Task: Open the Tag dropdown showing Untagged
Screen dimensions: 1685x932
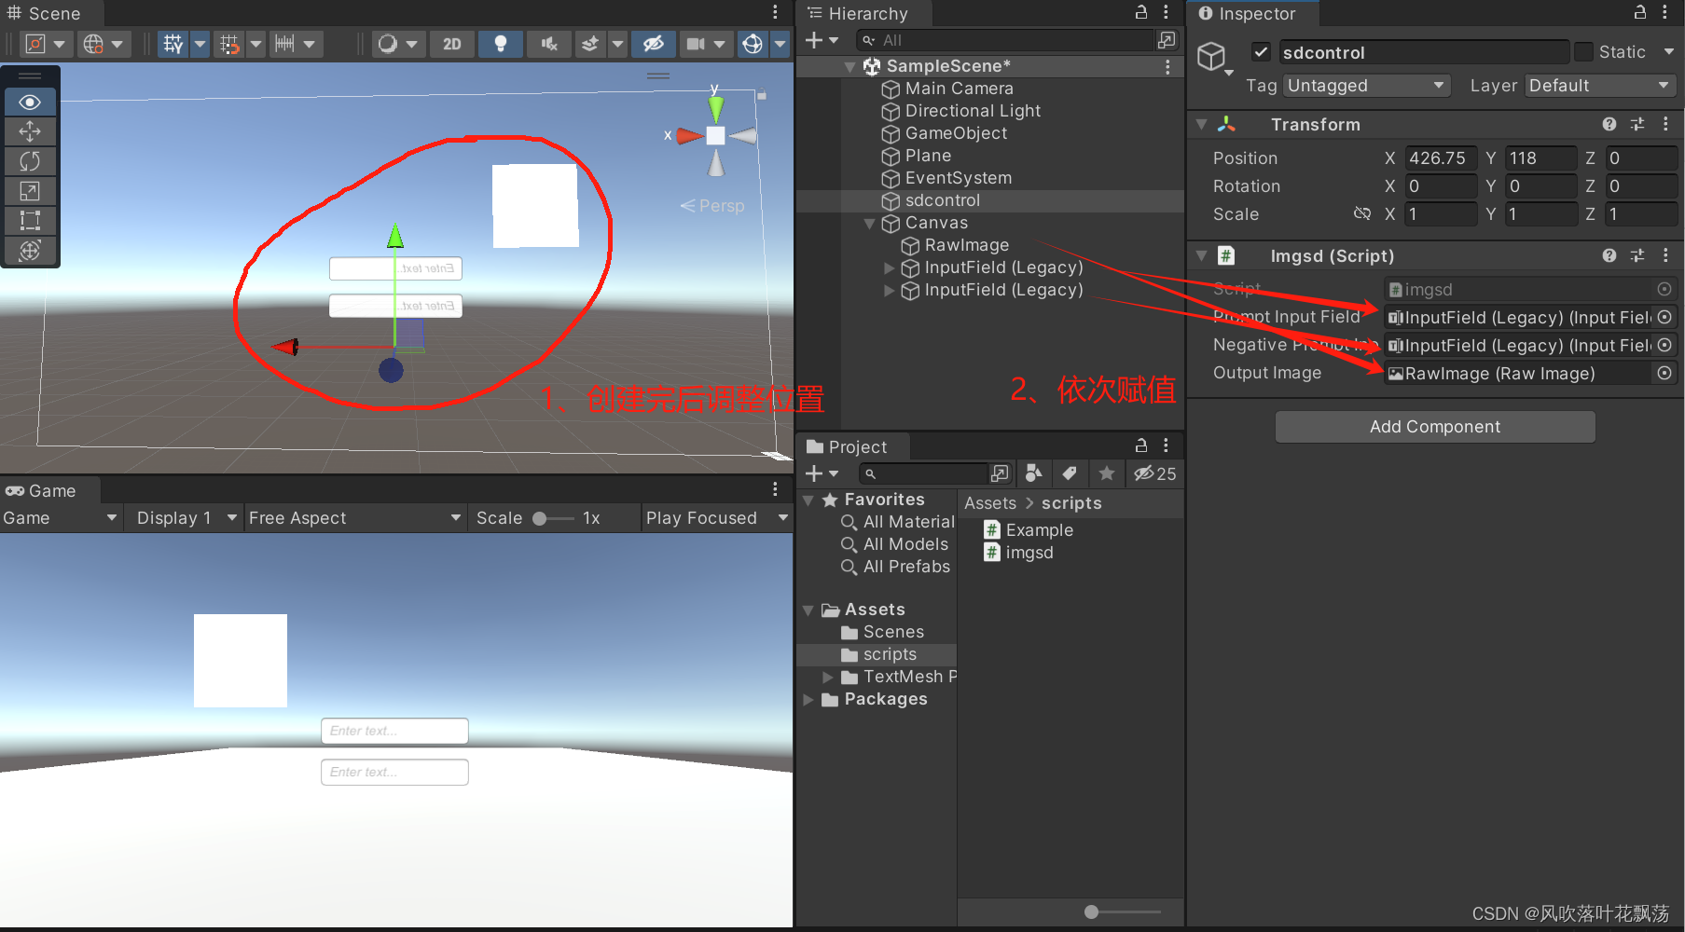Action: click(x=1365, y=85)
